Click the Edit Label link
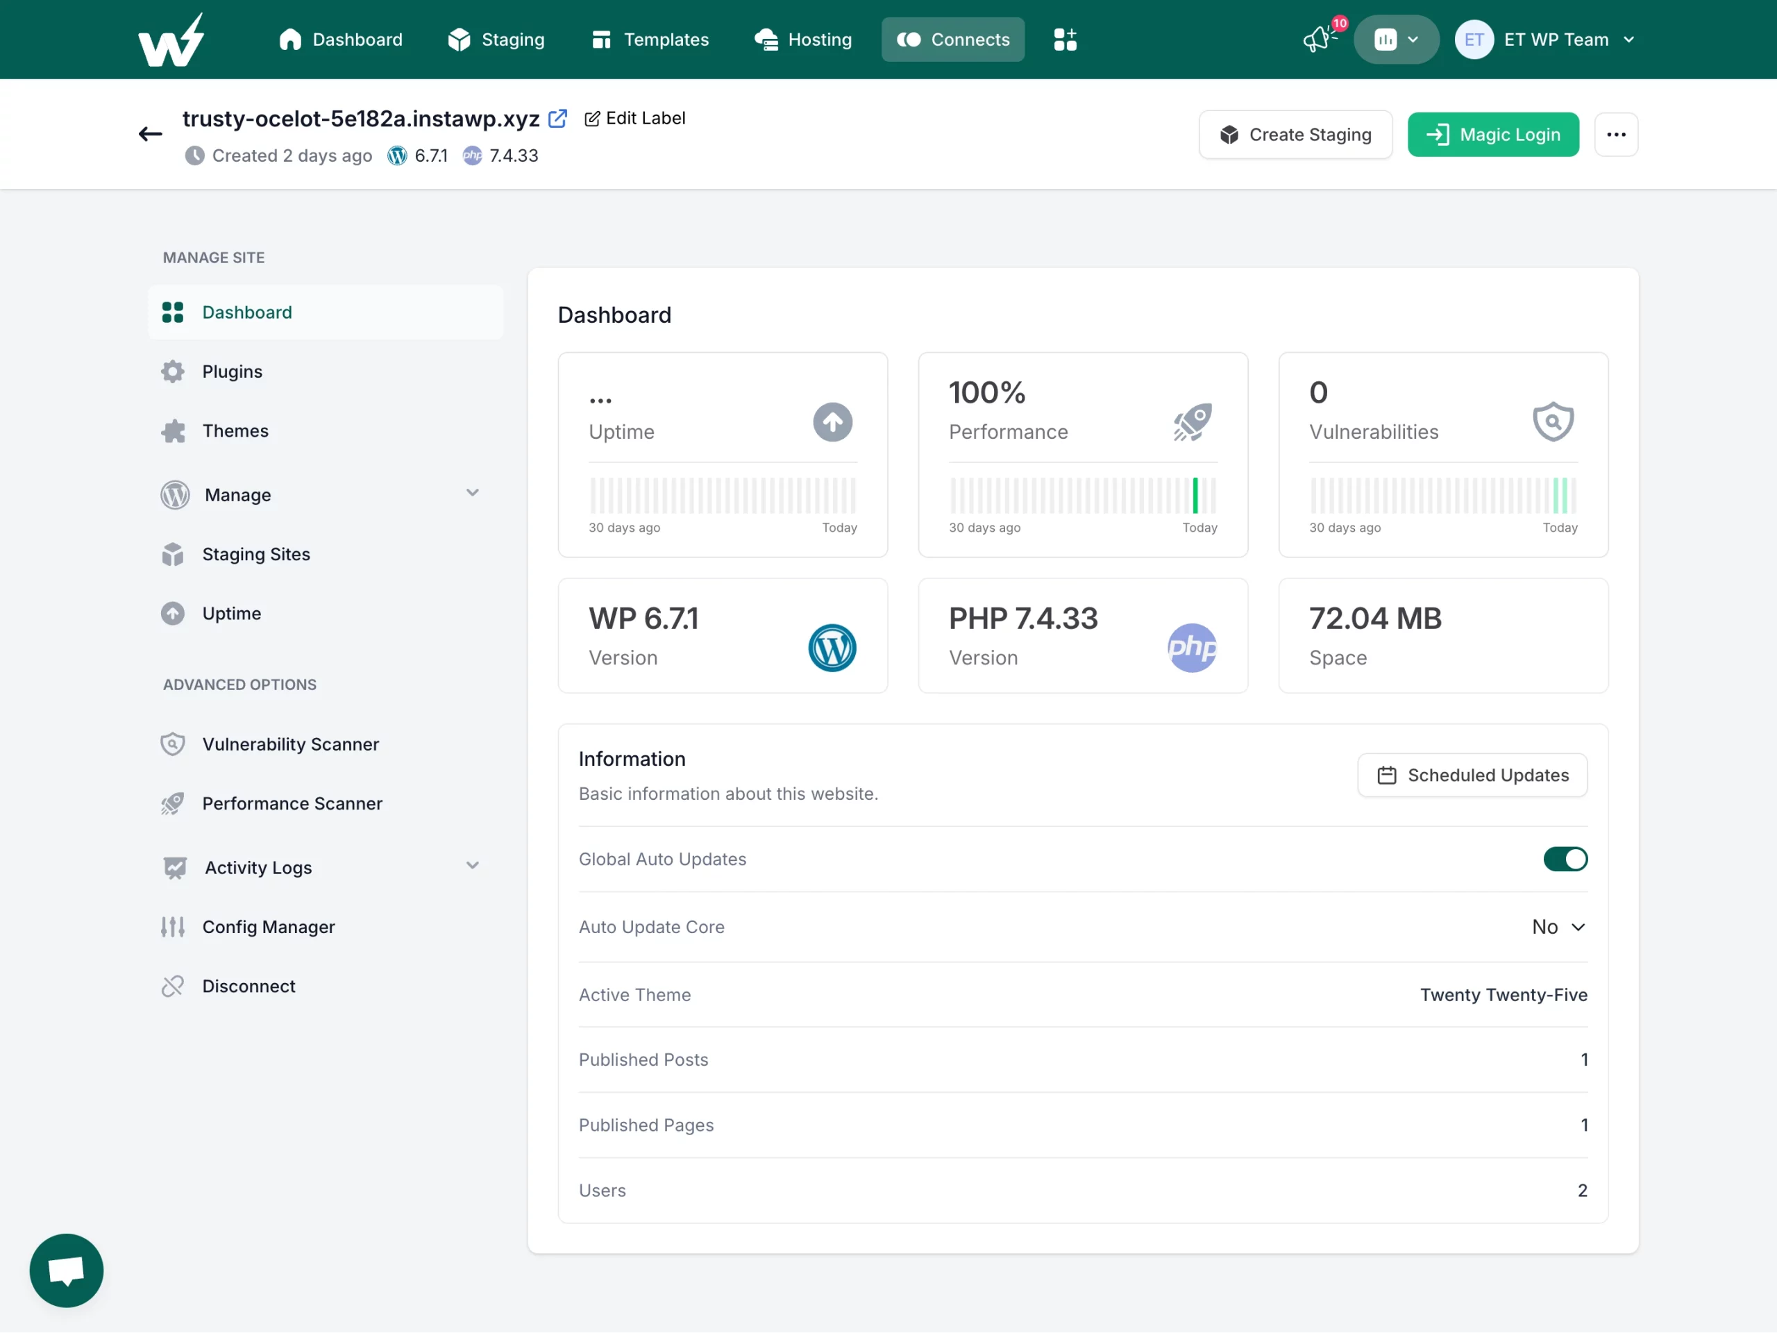The image size is (1777, 1333). [634, 117]
